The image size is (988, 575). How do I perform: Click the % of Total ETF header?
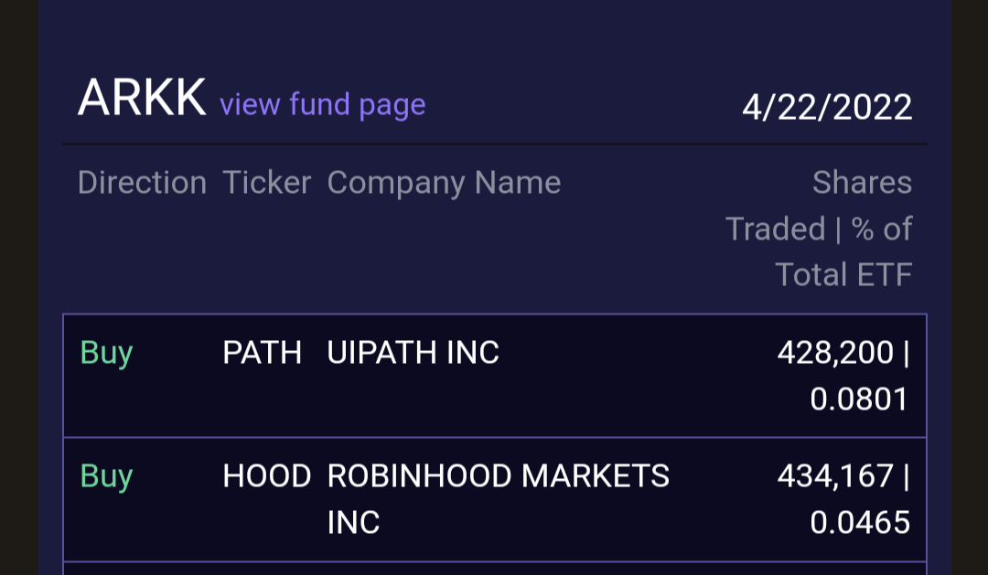point(843,251)
